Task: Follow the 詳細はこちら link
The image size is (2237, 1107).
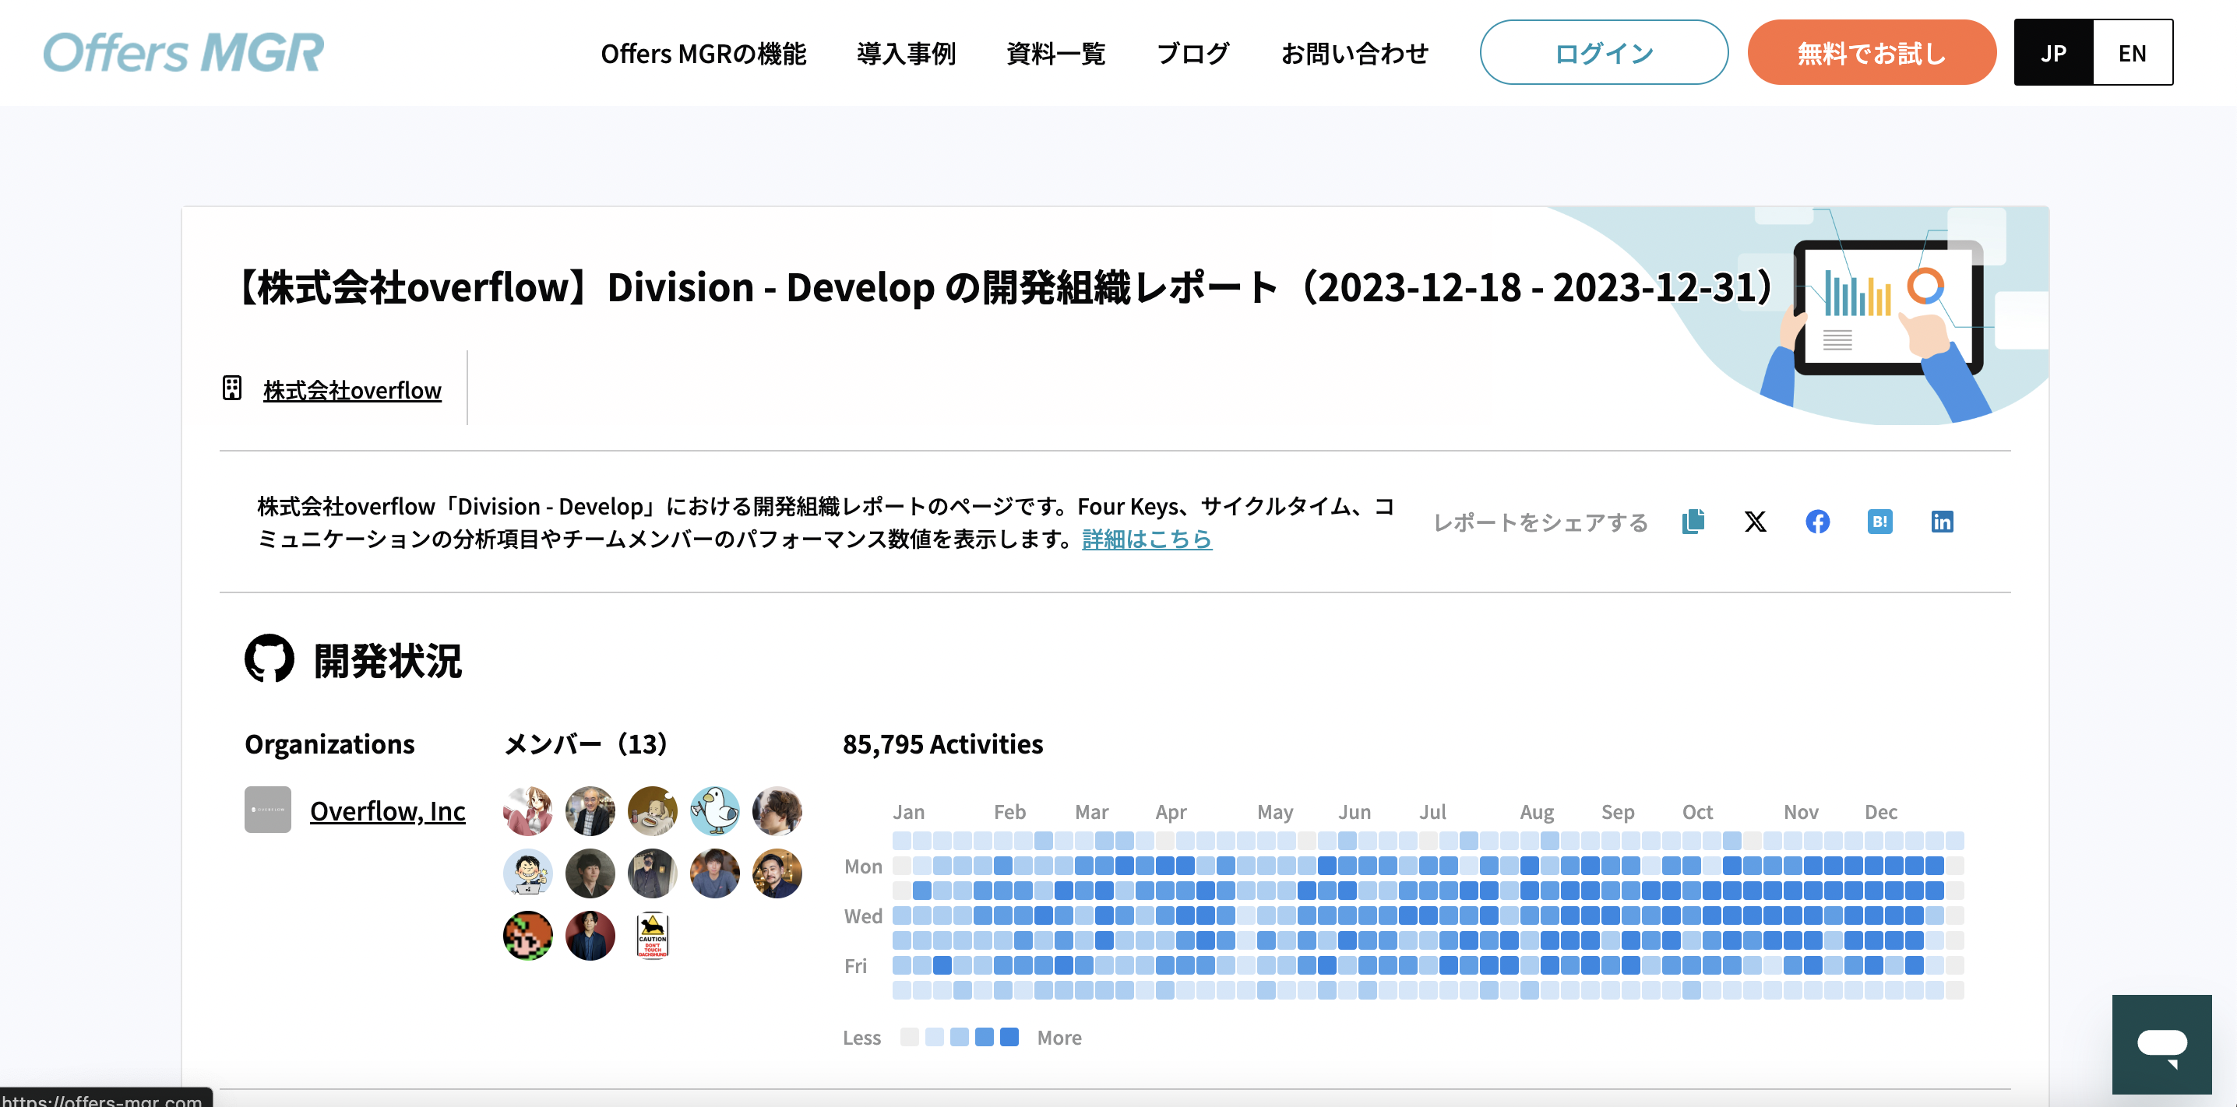Action: (1147, 539)
